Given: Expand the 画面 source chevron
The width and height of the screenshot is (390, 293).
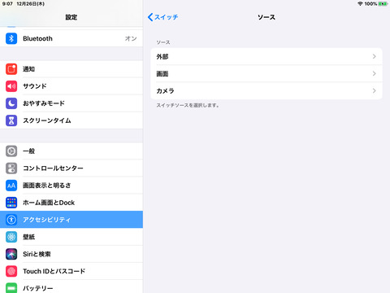Looking at the screenshot, I should [x=375, y=73].
